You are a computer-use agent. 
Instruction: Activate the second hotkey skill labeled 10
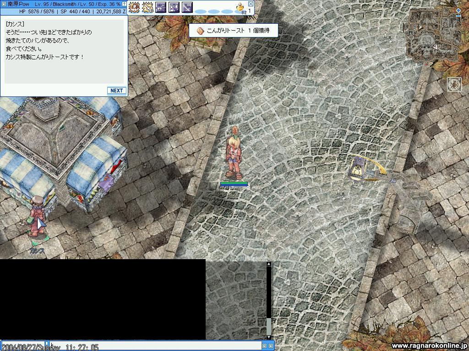click(x=147, y=7)
